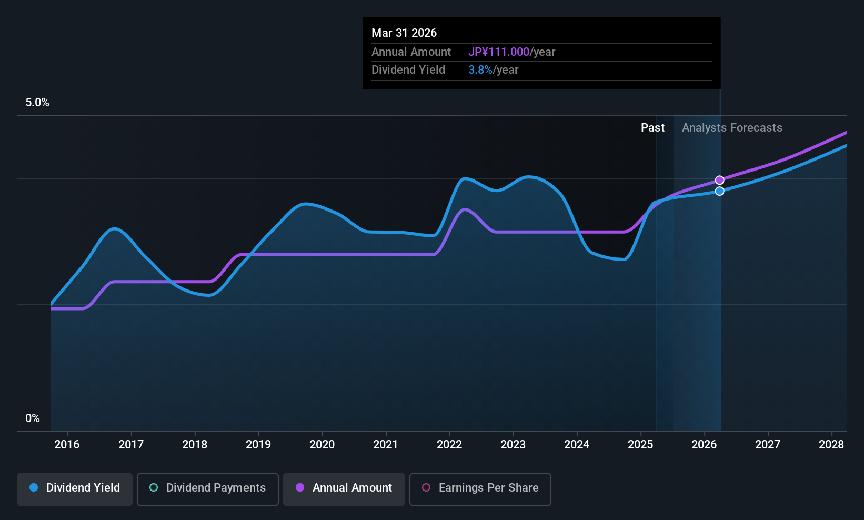Click the 2016 x-axis label
This screenshot has height=520, width=864.
click(67, 445)
